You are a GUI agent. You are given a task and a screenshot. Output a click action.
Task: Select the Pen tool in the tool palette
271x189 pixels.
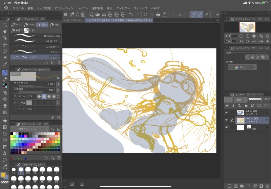click(5, 72)
